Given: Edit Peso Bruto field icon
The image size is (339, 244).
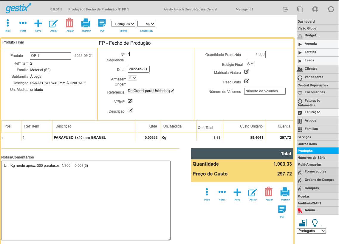Looking at the screenshot, I should (x=247, y=81).
